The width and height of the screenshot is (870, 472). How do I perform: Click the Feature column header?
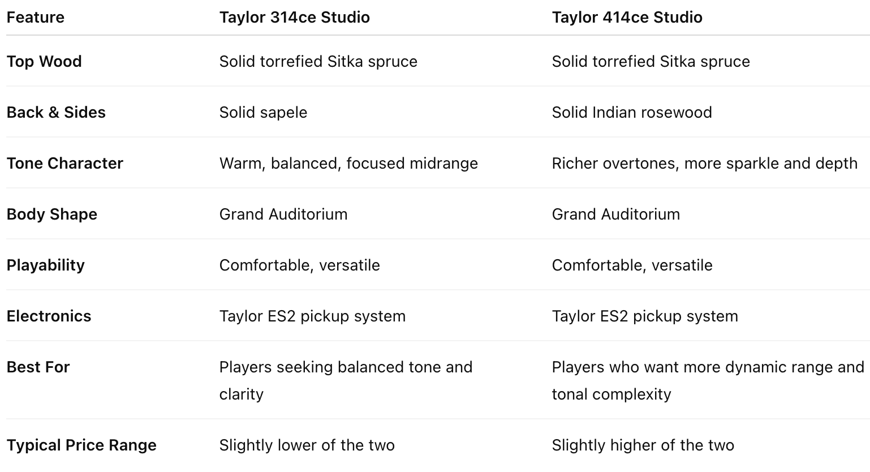(36, 18)
